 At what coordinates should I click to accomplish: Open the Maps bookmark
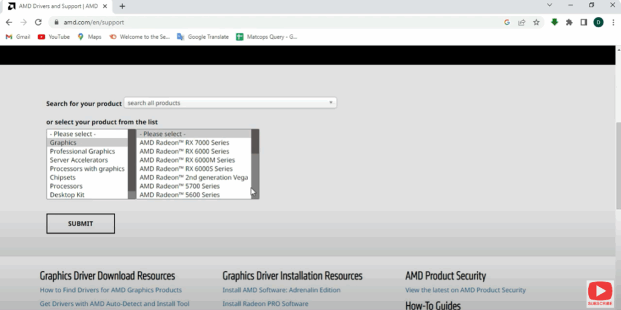tap(90, 37)
